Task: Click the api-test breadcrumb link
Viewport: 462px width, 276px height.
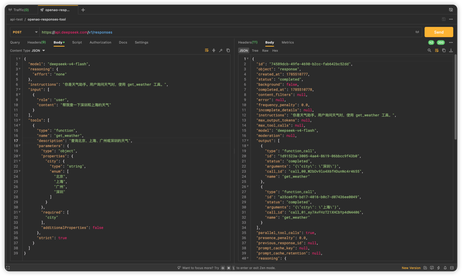Action: (x=16, y=19)
